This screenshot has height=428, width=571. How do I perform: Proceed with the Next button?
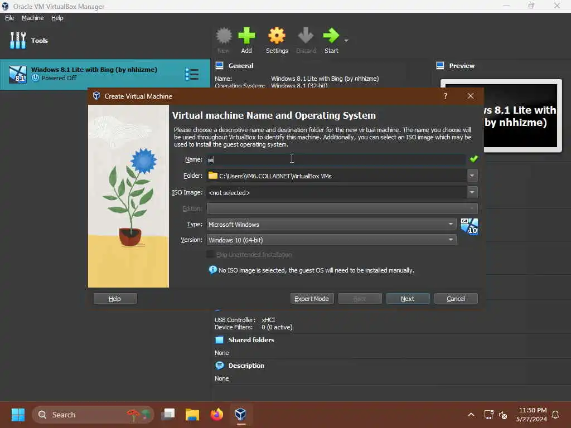pos(408,299)
